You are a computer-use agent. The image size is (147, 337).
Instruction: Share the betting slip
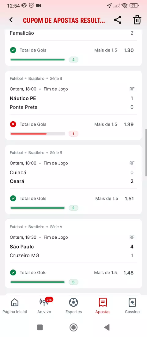click(x=118, y=20)
